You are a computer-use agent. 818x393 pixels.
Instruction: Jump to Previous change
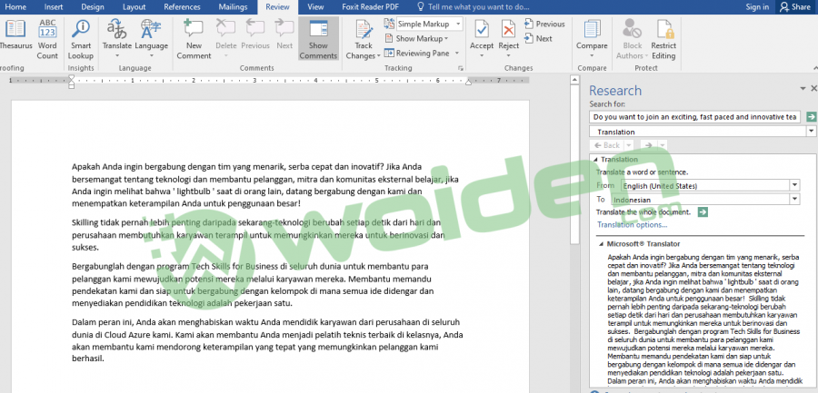[544, 24]
